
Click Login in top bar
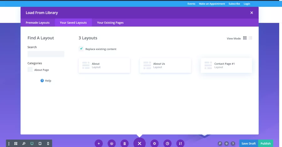click(x=247, y=4)
